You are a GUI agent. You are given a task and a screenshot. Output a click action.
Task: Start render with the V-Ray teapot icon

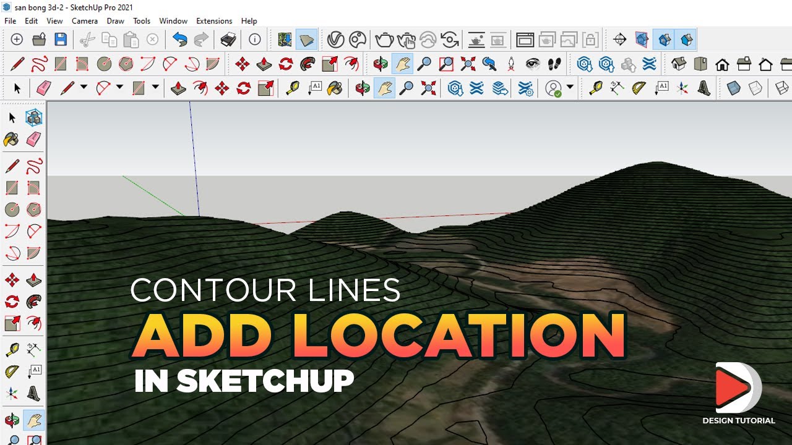tap(384, 40)
